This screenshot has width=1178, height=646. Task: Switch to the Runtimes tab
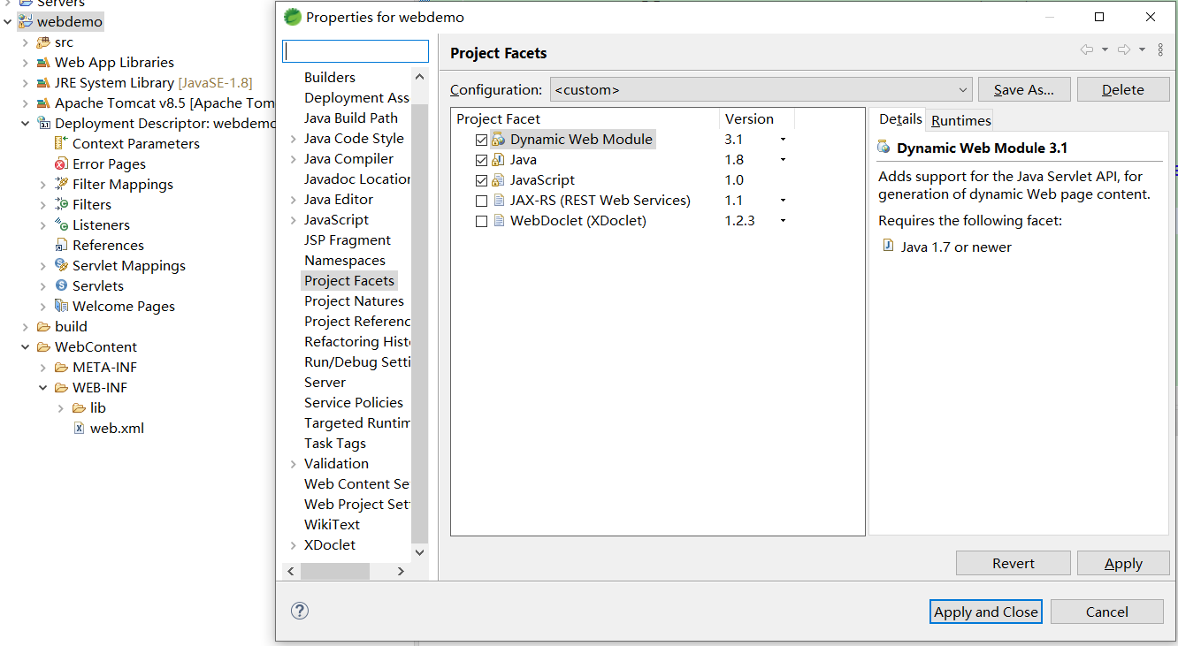click(x=959, y=119)
